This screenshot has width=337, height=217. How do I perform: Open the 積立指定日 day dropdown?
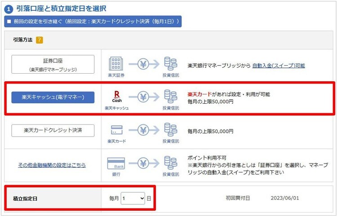click(x=133, y=198)
